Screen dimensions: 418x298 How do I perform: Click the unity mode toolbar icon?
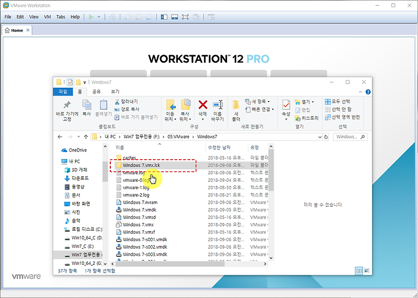click(x=196, y=17)
